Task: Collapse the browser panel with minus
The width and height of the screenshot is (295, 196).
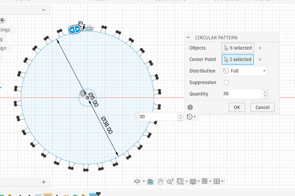Action: (x=44, y=10)
